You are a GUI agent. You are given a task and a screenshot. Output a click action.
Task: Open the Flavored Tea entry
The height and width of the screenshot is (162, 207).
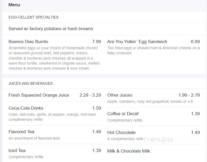click(21, 132)
